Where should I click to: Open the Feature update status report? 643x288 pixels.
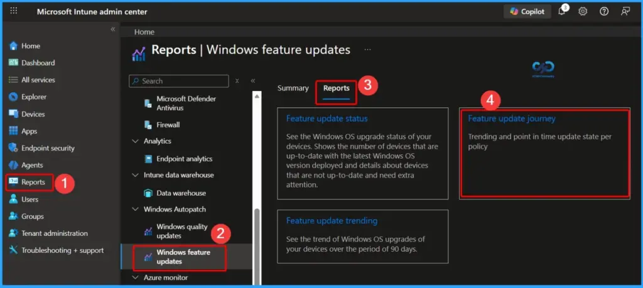327,119
